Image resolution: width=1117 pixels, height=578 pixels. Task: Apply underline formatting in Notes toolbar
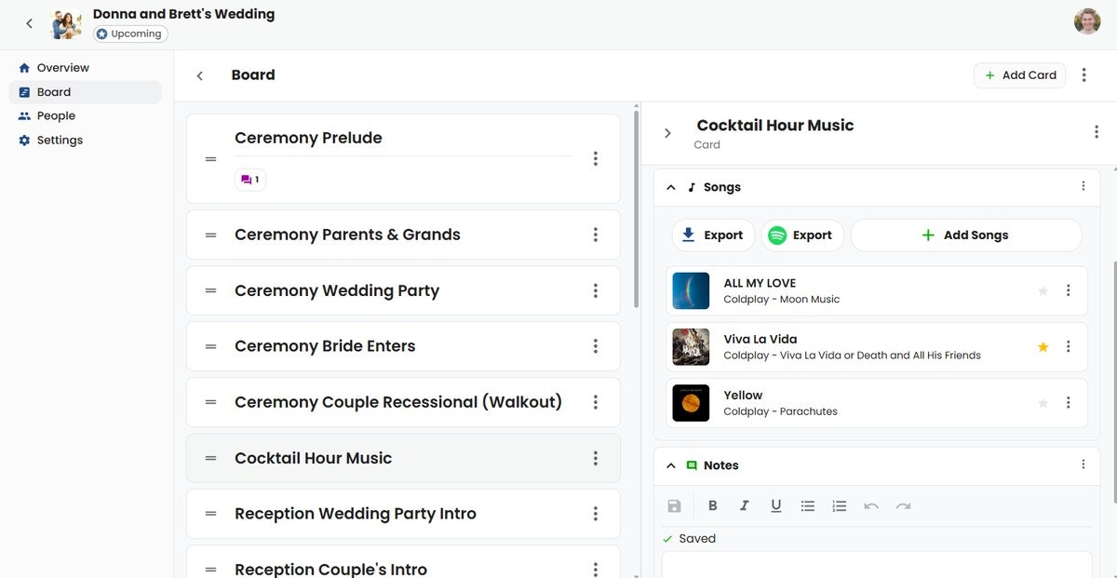click(x=776, y=505)
